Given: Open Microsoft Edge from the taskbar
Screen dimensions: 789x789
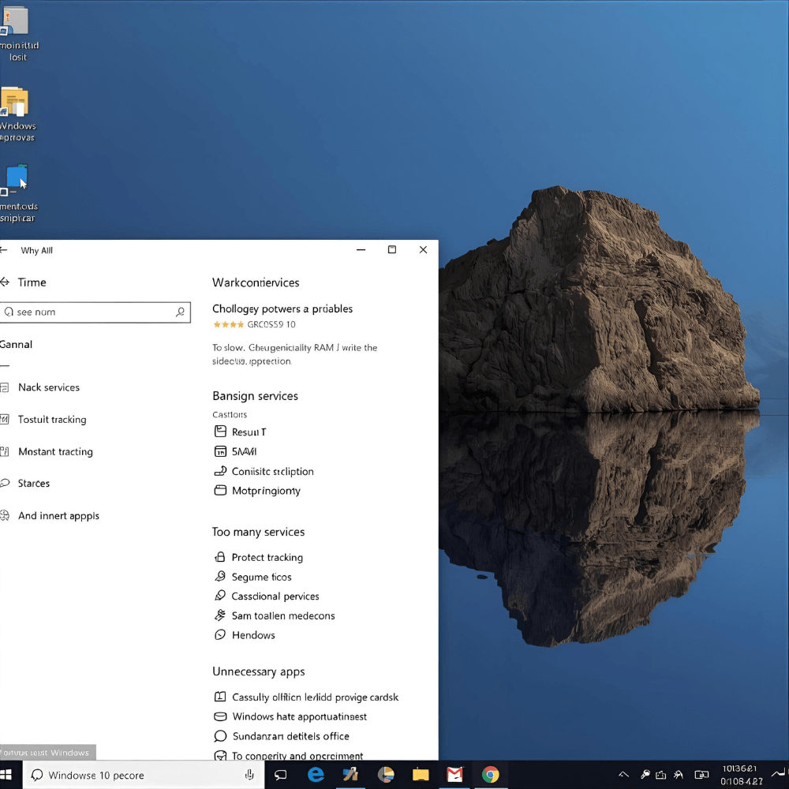Looking at the screenshot, I should (x=316, y=775).
